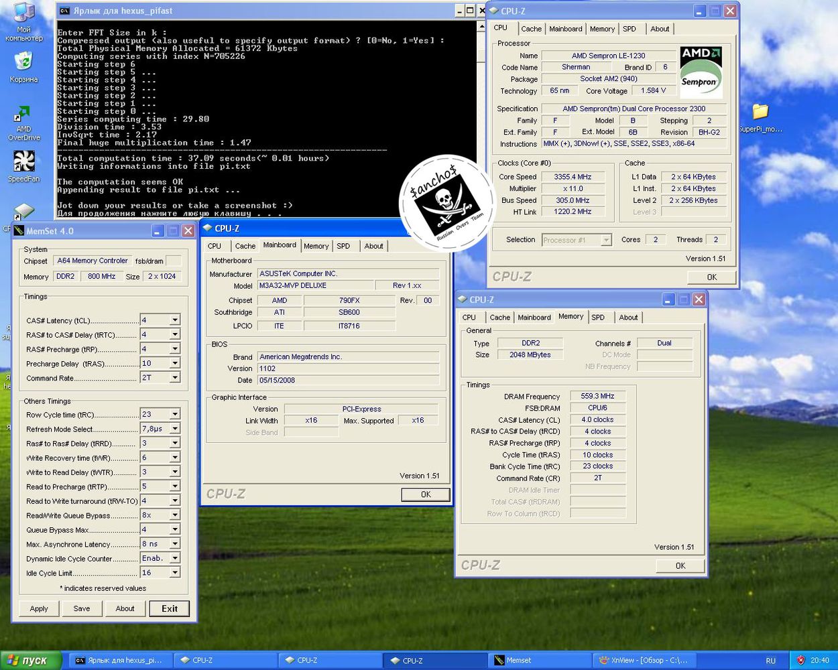This screenshot has width=838, height=670.
Task: Open the SPD tab in the CPU window
Action: (x=630, y=29)
